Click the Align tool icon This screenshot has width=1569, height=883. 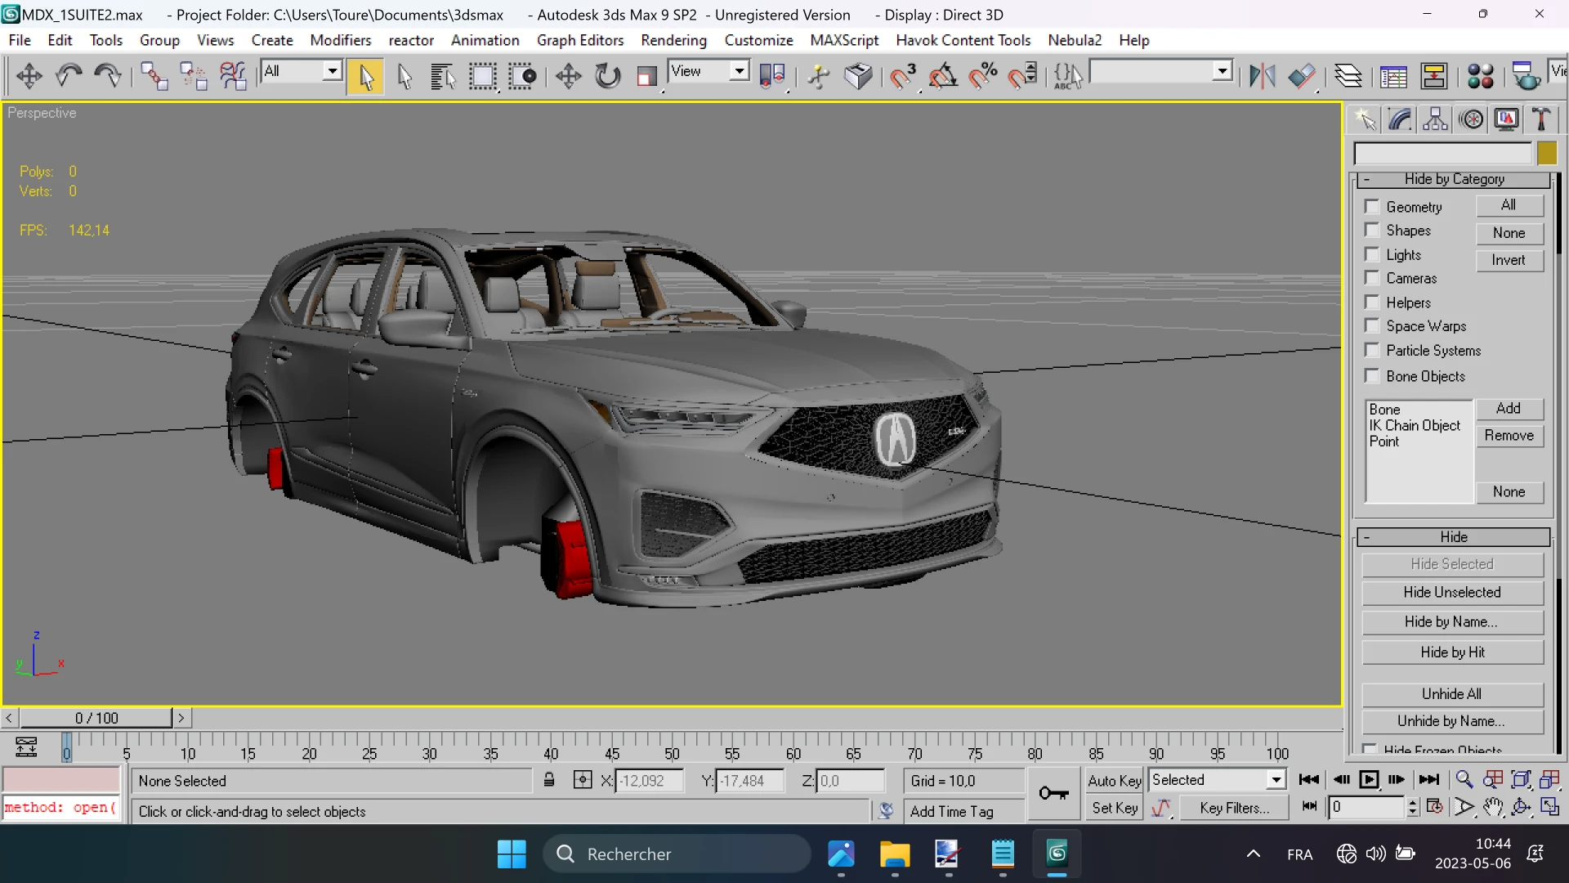[1302, 76]
